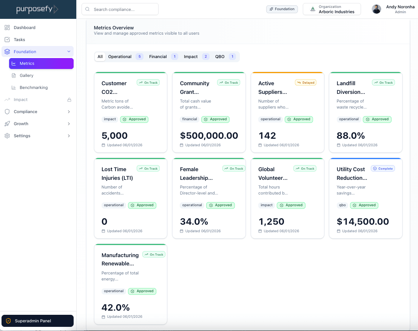The height and width of the screenshot is (331, 418).
Task: Open the QBO metrics tab
Action: click(x=219, y=57)
